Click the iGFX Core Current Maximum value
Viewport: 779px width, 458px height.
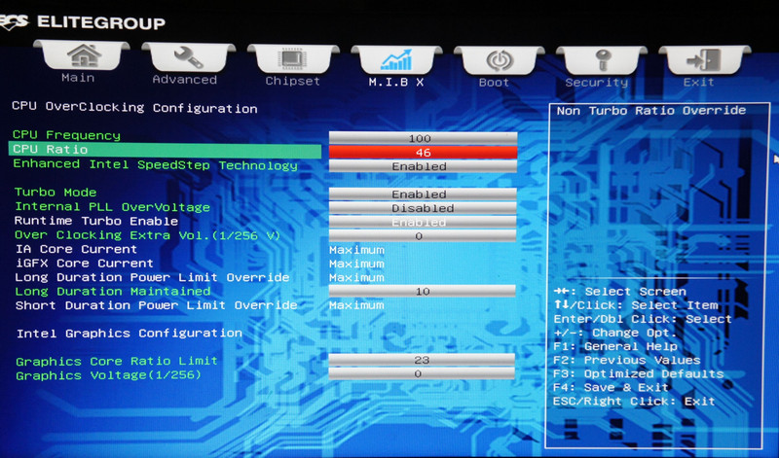coord(356,264)
